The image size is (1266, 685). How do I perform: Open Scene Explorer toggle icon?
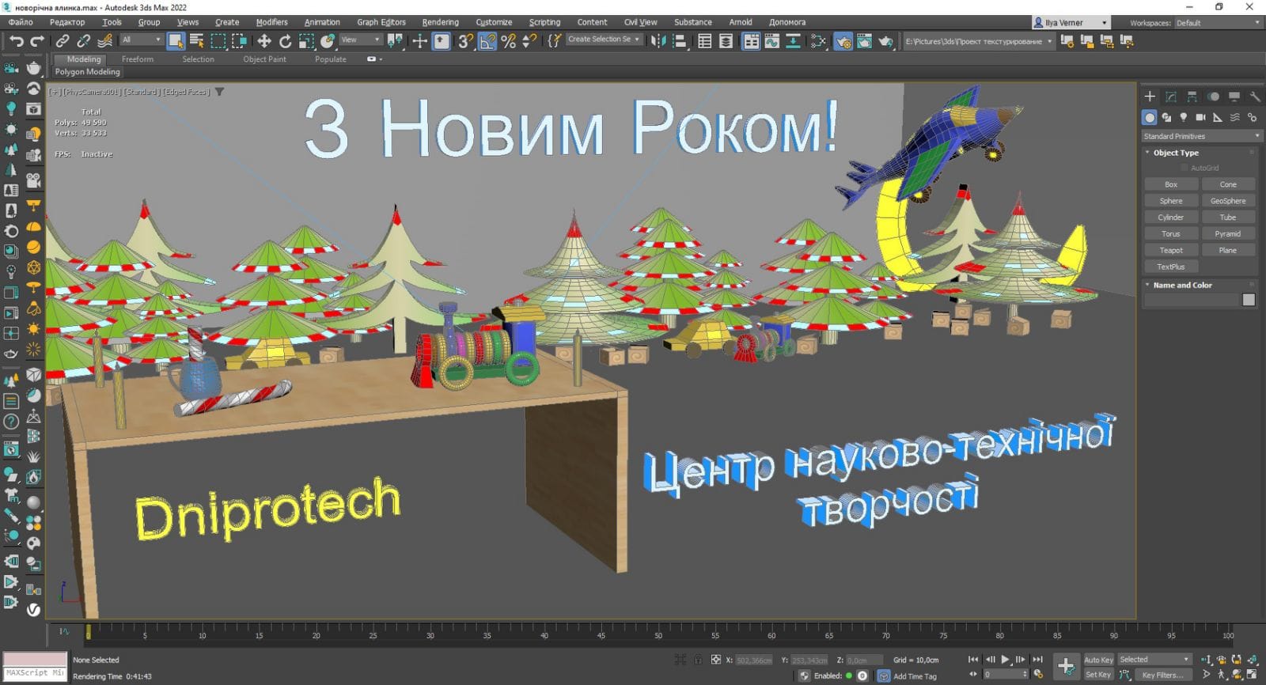(x=705, y=41)
